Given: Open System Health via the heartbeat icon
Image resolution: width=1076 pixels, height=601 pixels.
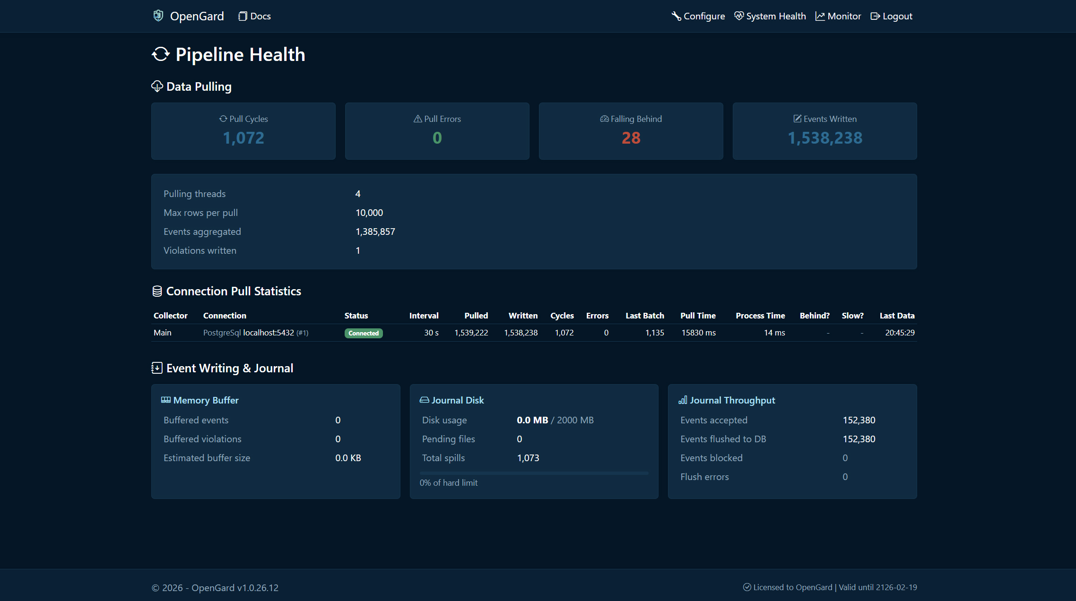Looking at the screenshot, I should click(x=739, y=16).
